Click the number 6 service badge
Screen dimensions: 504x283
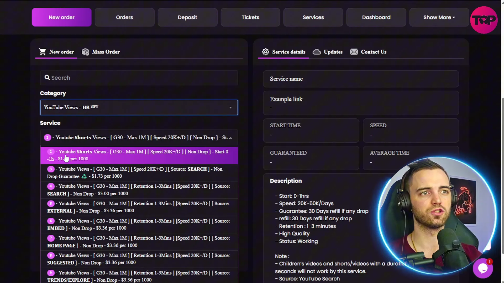coord(51,221)
